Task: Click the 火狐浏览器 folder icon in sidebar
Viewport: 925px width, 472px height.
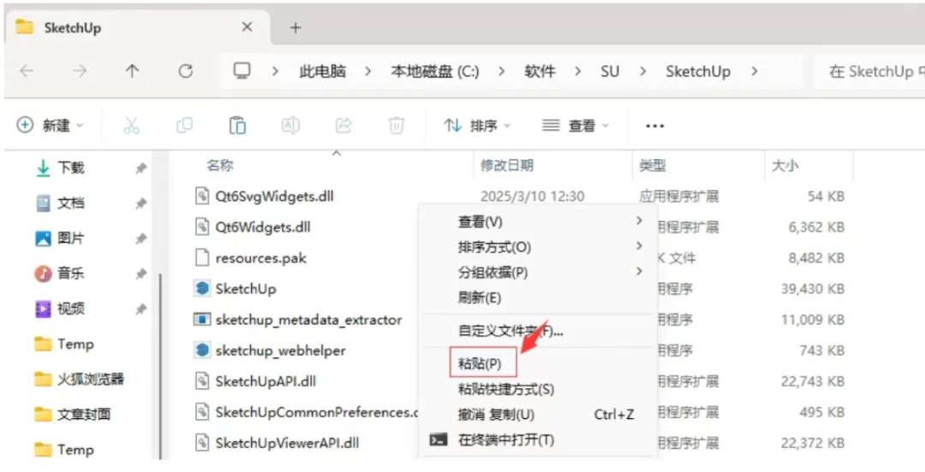Action: point(43,379)
